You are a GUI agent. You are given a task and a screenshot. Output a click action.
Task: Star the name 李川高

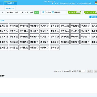(37, 47)
